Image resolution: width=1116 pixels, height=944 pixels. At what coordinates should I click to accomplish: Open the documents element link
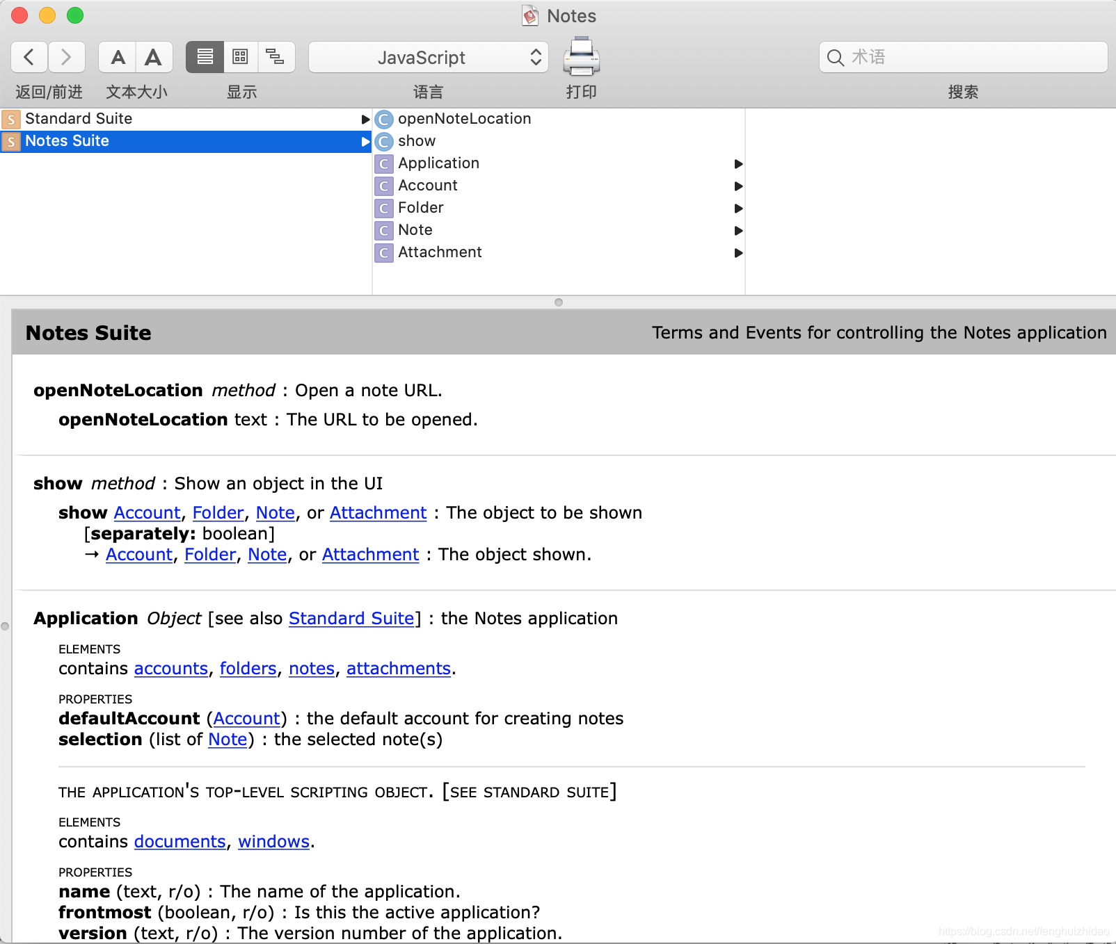[x=180, y=842]
